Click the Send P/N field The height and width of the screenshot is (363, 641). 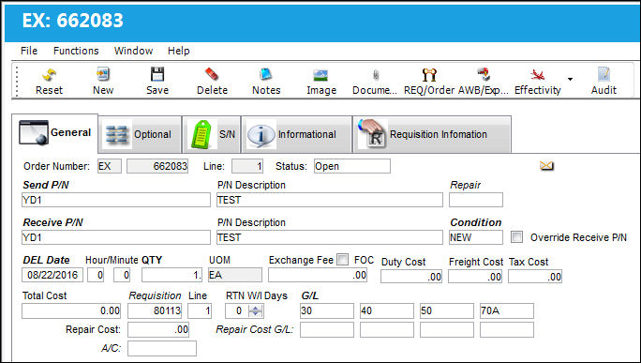pyautogui.click(x=116, y=200)
